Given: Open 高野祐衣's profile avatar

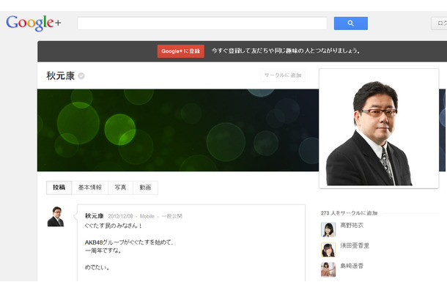Looking at the screenshot, I should (328, 229).
